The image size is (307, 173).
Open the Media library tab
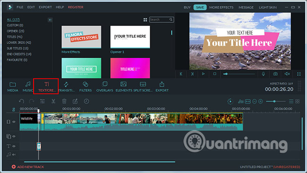(x=13, y=86)
